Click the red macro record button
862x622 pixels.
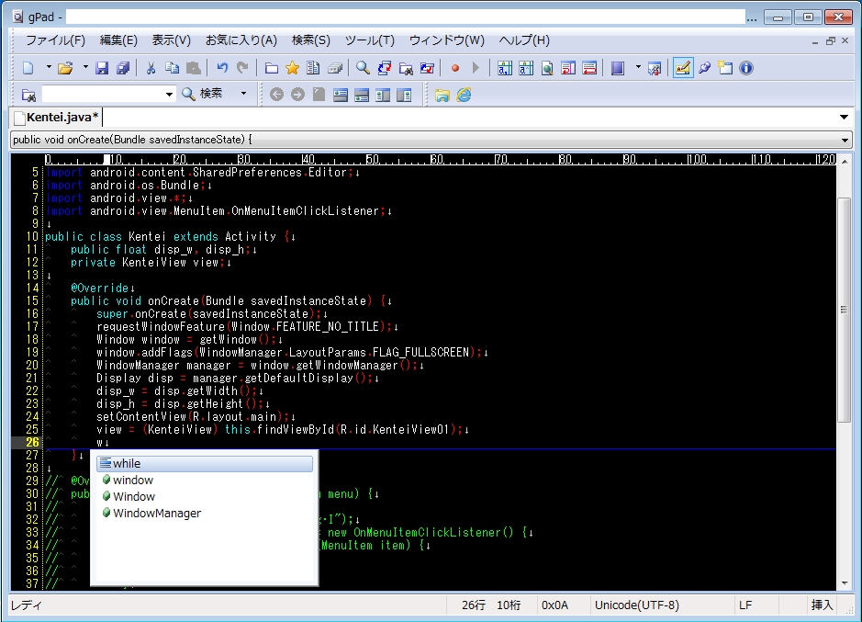[454, 68]
